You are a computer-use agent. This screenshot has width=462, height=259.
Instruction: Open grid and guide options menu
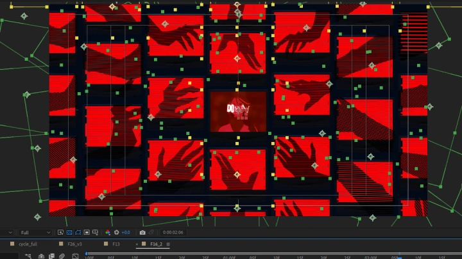95,232
